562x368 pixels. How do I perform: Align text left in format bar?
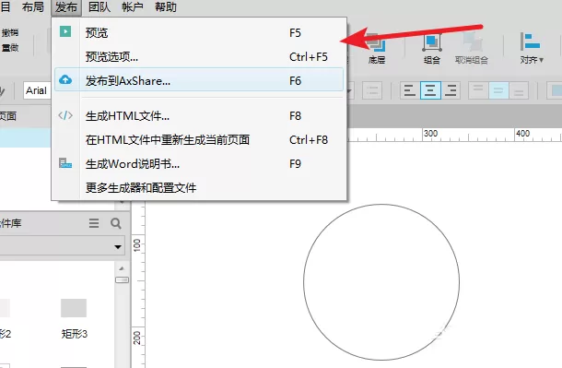pos(410,90)
